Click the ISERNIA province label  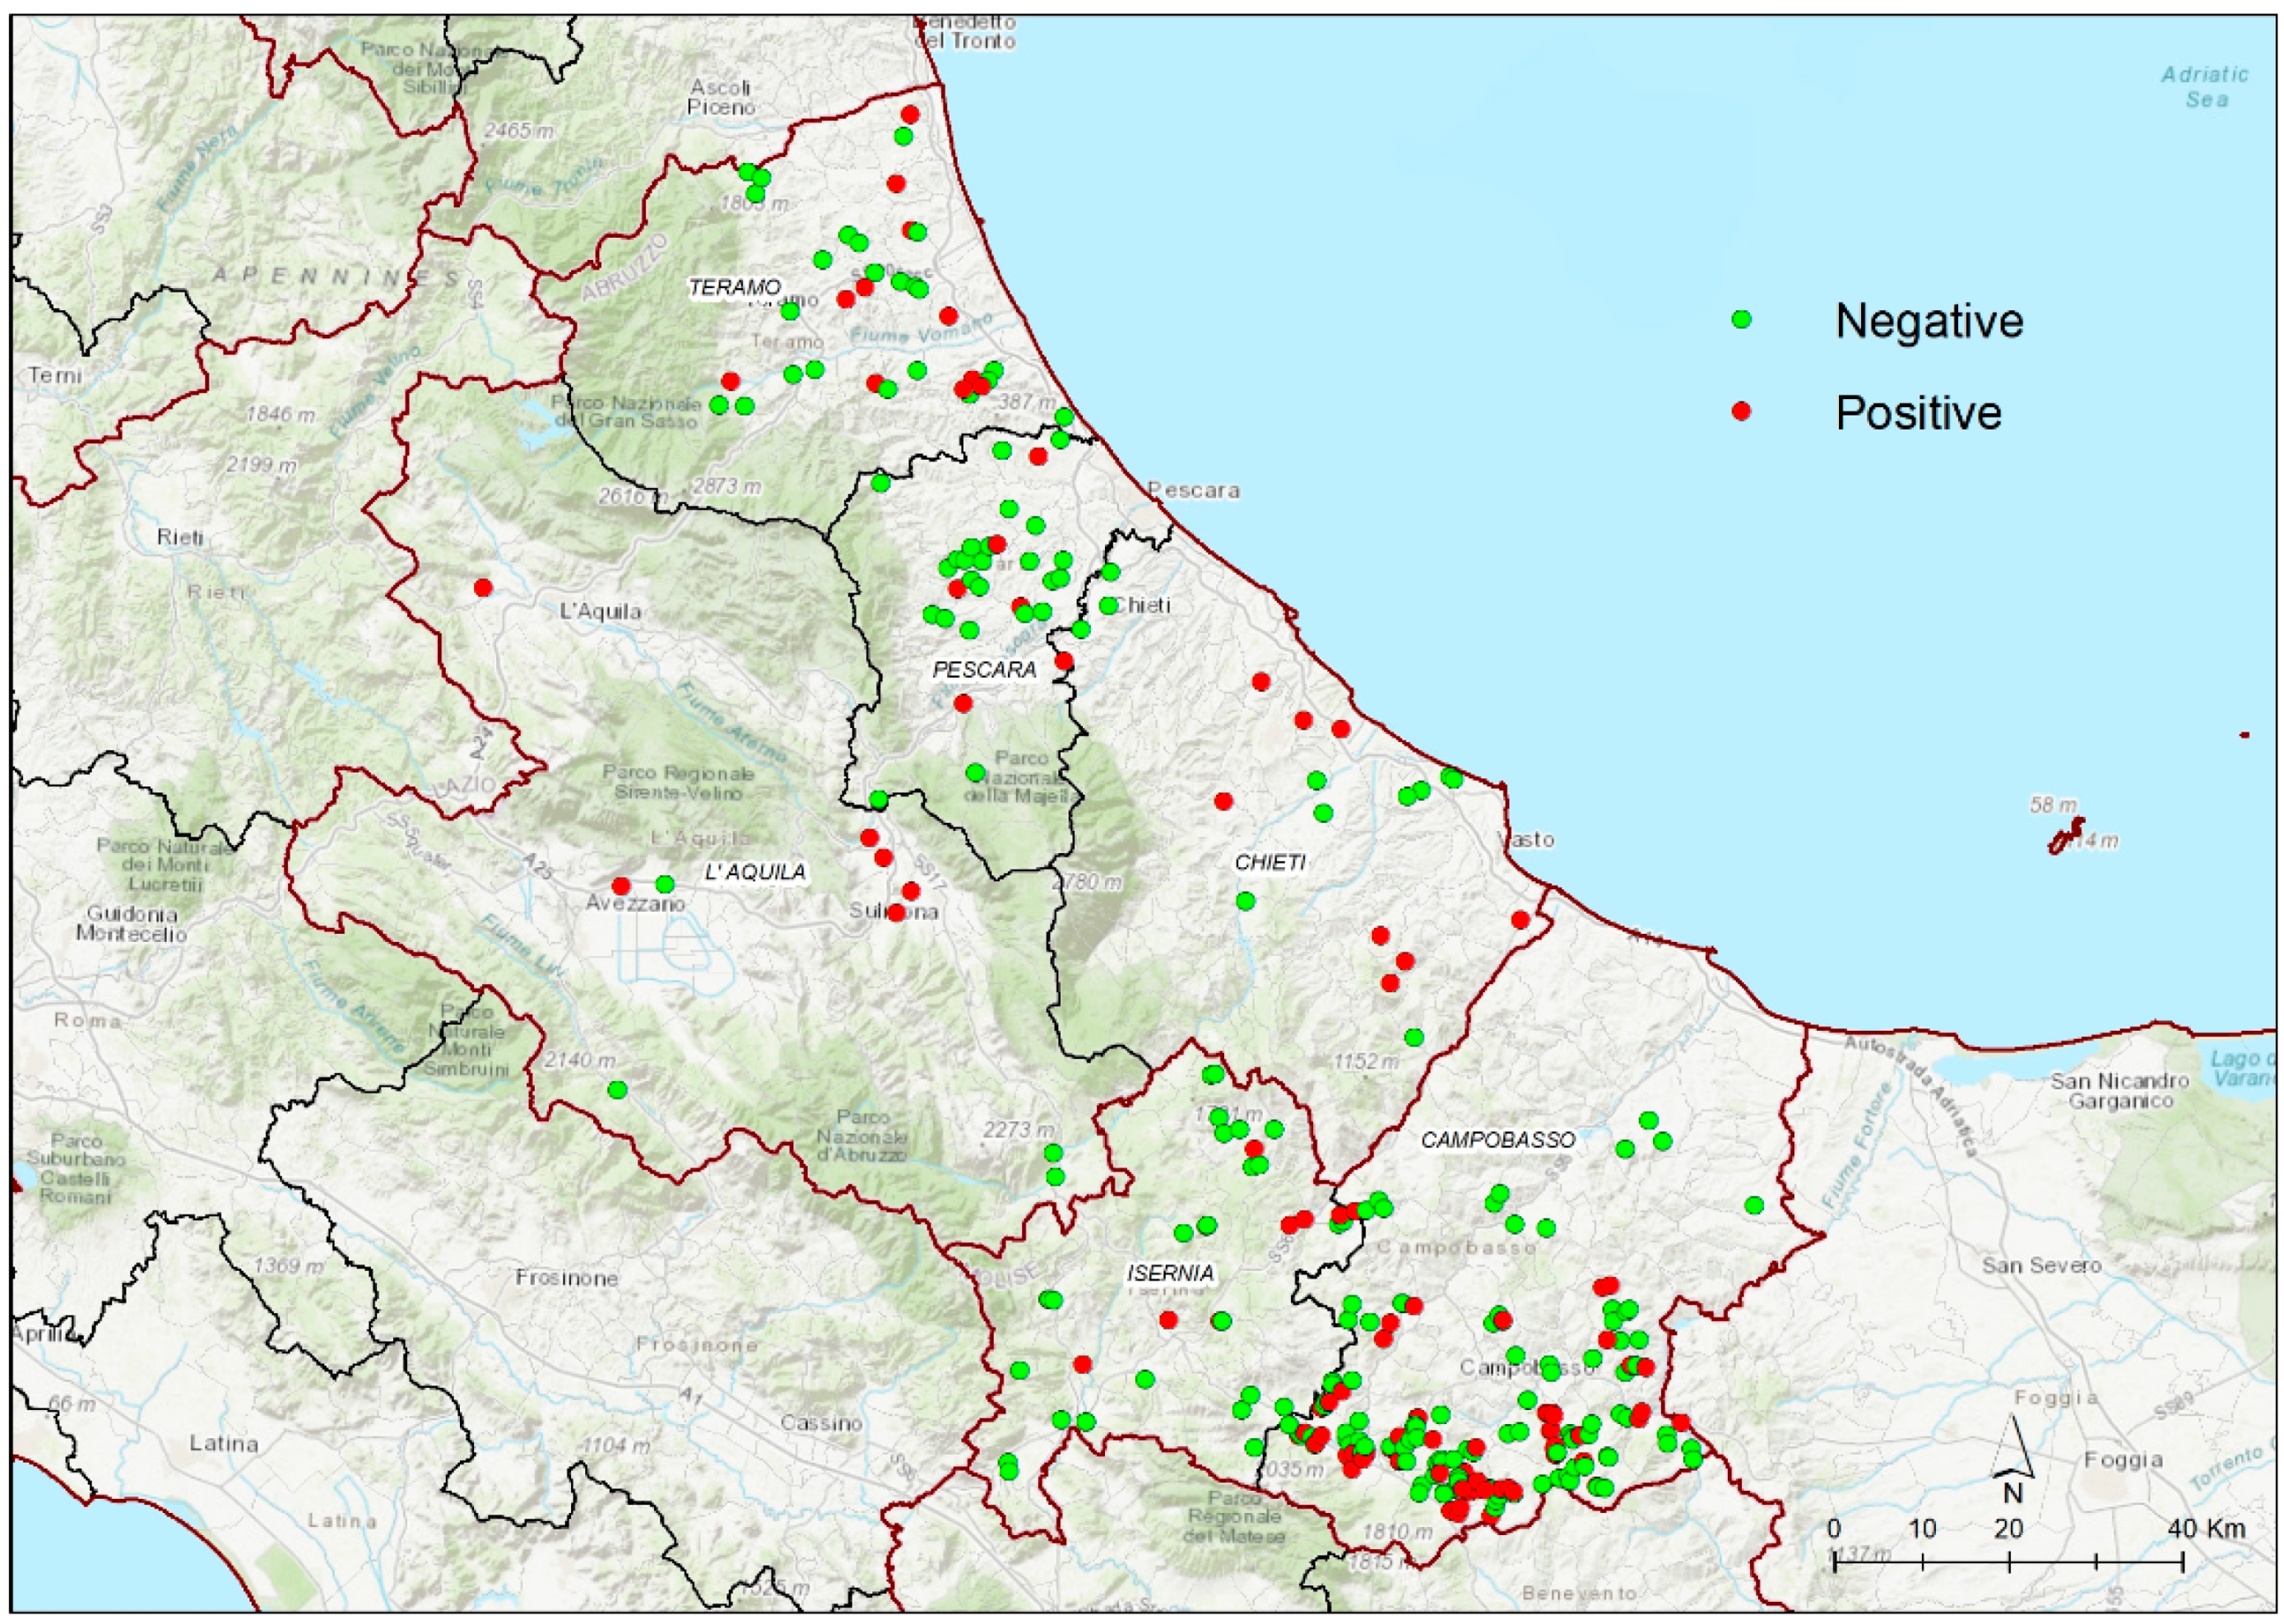1169,1273
